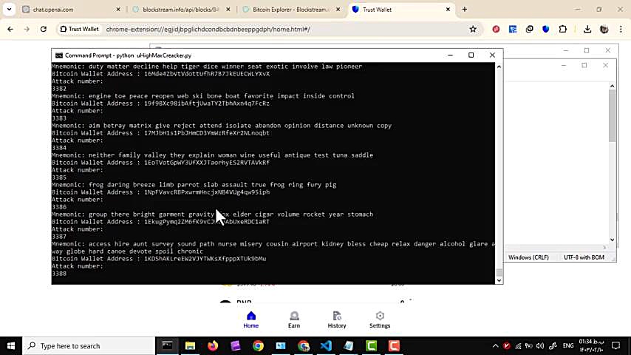Open File Explorer from the taskbar

(190, 345)
